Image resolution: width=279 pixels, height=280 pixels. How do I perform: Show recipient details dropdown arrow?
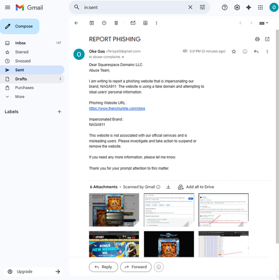pyautogui.click(x=123, y=57)
